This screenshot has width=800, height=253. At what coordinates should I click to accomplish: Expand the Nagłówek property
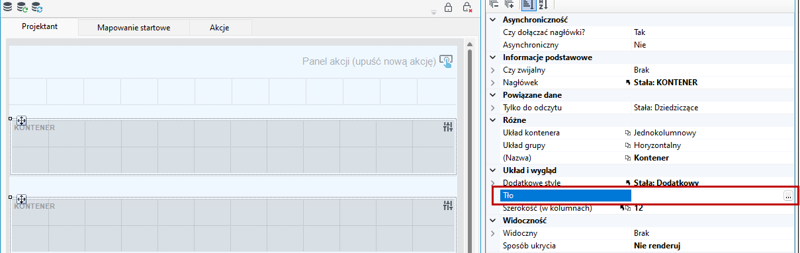(x=492, y=83)
